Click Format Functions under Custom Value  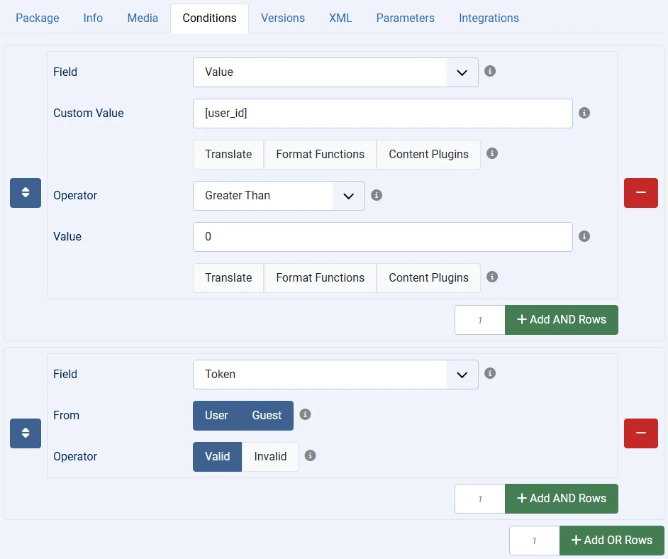pyautogui.click(x=320, y=155)
